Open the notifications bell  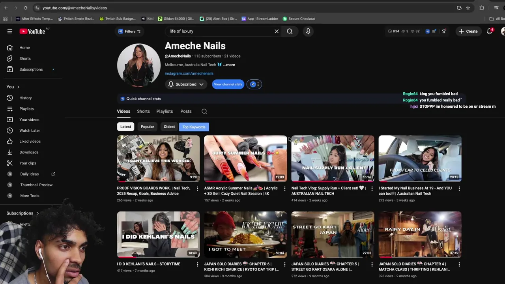[x=490, y=31]
